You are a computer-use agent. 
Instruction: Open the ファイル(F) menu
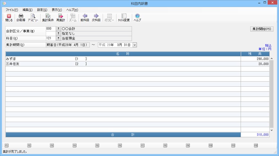point(12,10)
